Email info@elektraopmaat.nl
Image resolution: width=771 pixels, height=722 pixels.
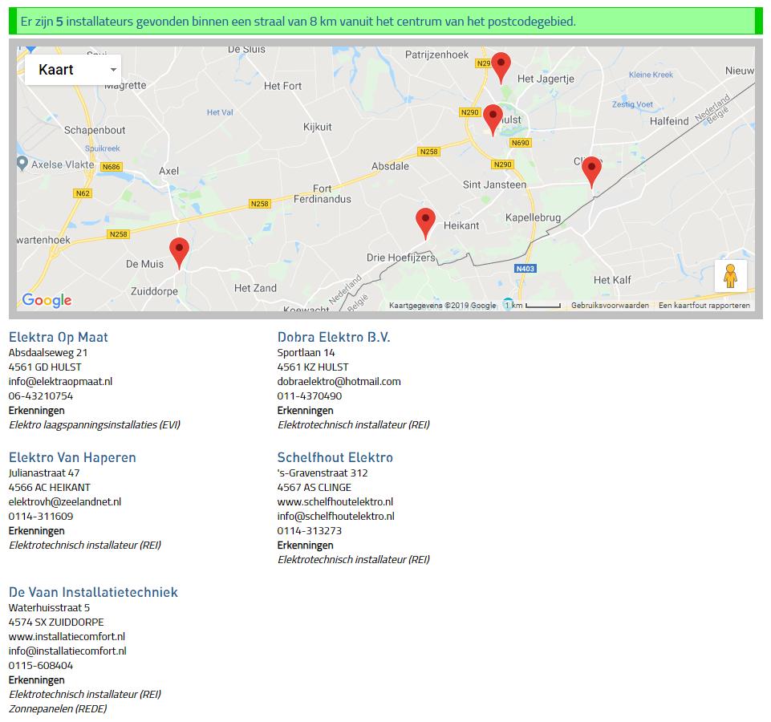point(60,382)
